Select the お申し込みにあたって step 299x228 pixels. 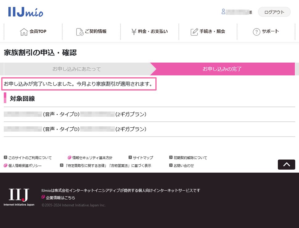(x=77, y=69)
